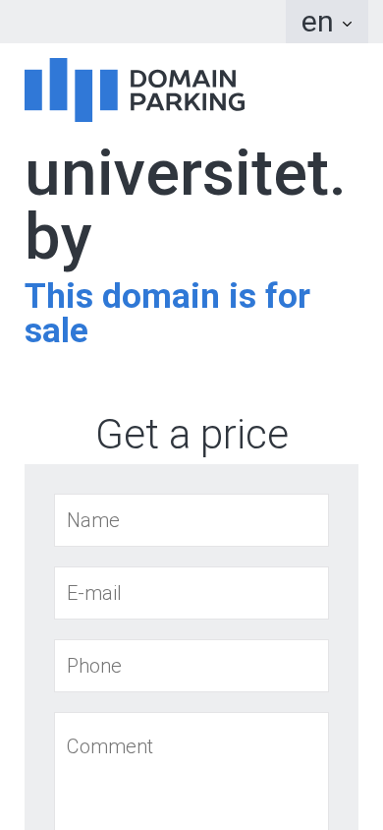Viewport: 383px width, 830px height.
Task: Click the empty gray top bar area
Action: click(142, 22)
